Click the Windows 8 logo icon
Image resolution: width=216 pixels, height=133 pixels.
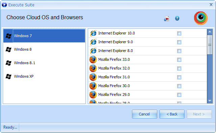click(8, 49)
